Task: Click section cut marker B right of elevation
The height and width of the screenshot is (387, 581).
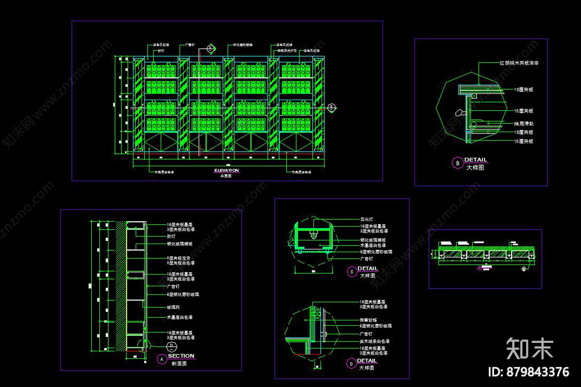Action: (x=331, y=108)
